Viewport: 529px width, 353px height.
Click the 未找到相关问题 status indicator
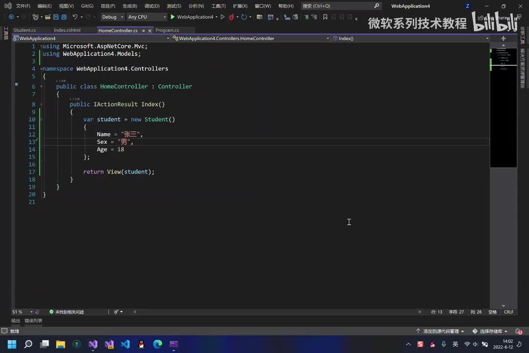click(67, 312)
